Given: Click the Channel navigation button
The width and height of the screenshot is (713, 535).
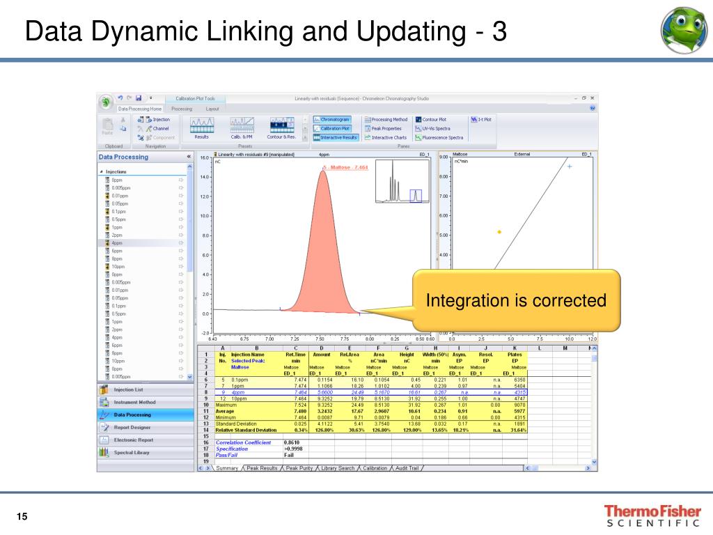Looking at the screenshot, I should click(157, 129).
